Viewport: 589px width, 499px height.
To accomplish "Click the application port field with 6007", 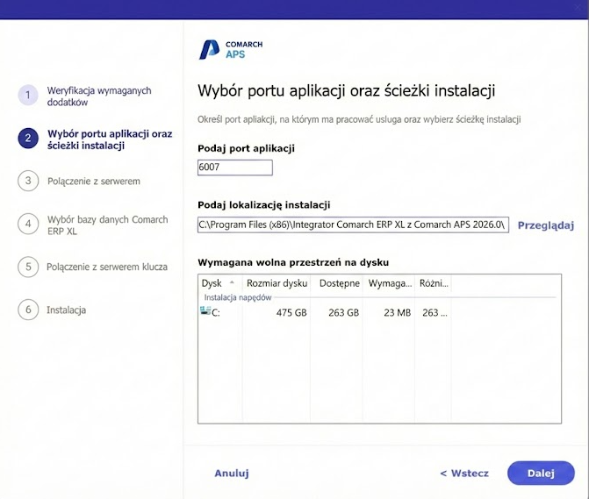I will [234, 168].
